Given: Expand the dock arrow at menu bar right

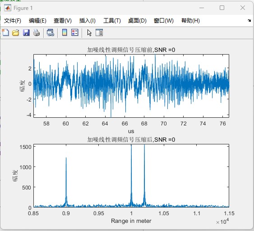Looking at the screenshot, I should point(249,21).
